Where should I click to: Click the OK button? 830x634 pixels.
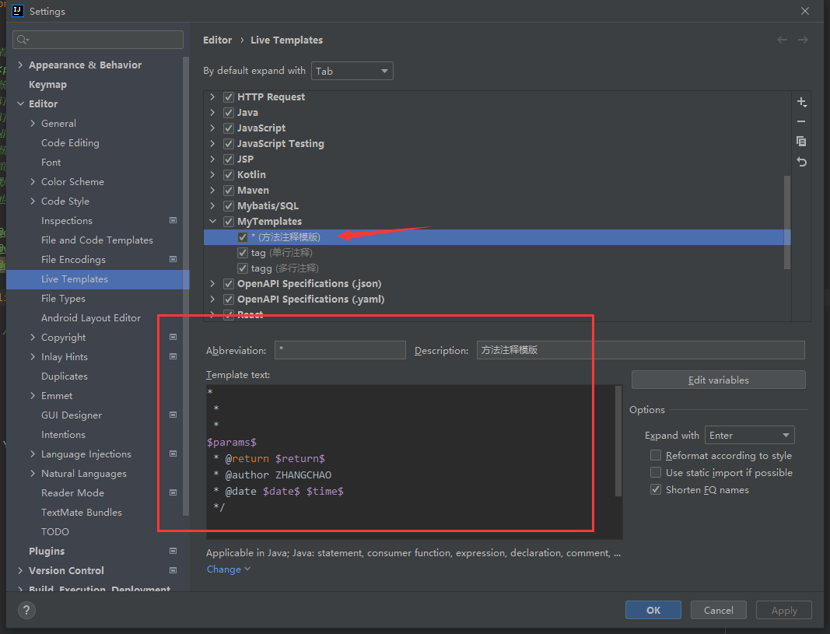(x=653, y=610)
